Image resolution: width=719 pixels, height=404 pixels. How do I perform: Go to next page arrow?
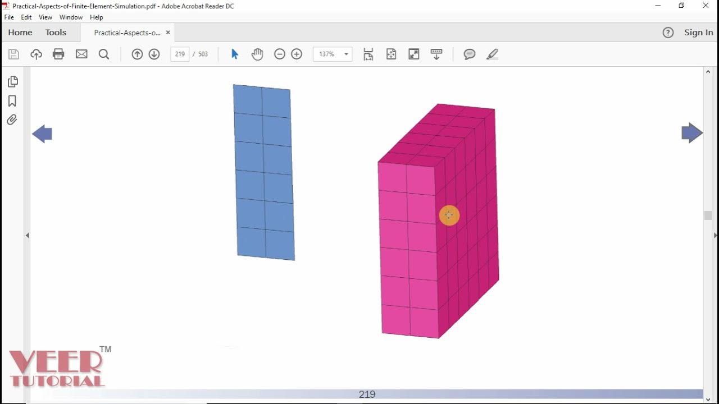coord(154,54)
